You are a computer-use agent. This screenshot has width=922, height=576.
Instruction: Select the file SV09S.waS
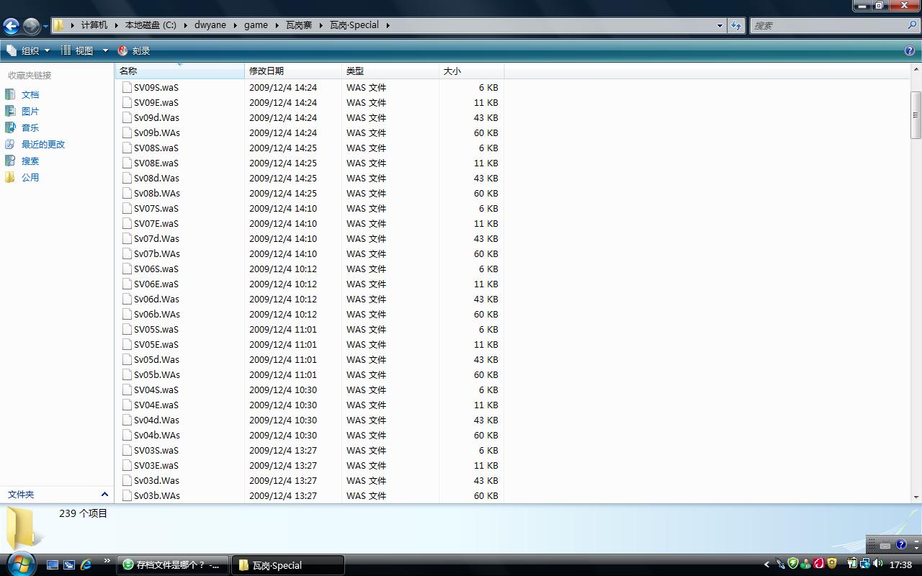tap(156, 87)
